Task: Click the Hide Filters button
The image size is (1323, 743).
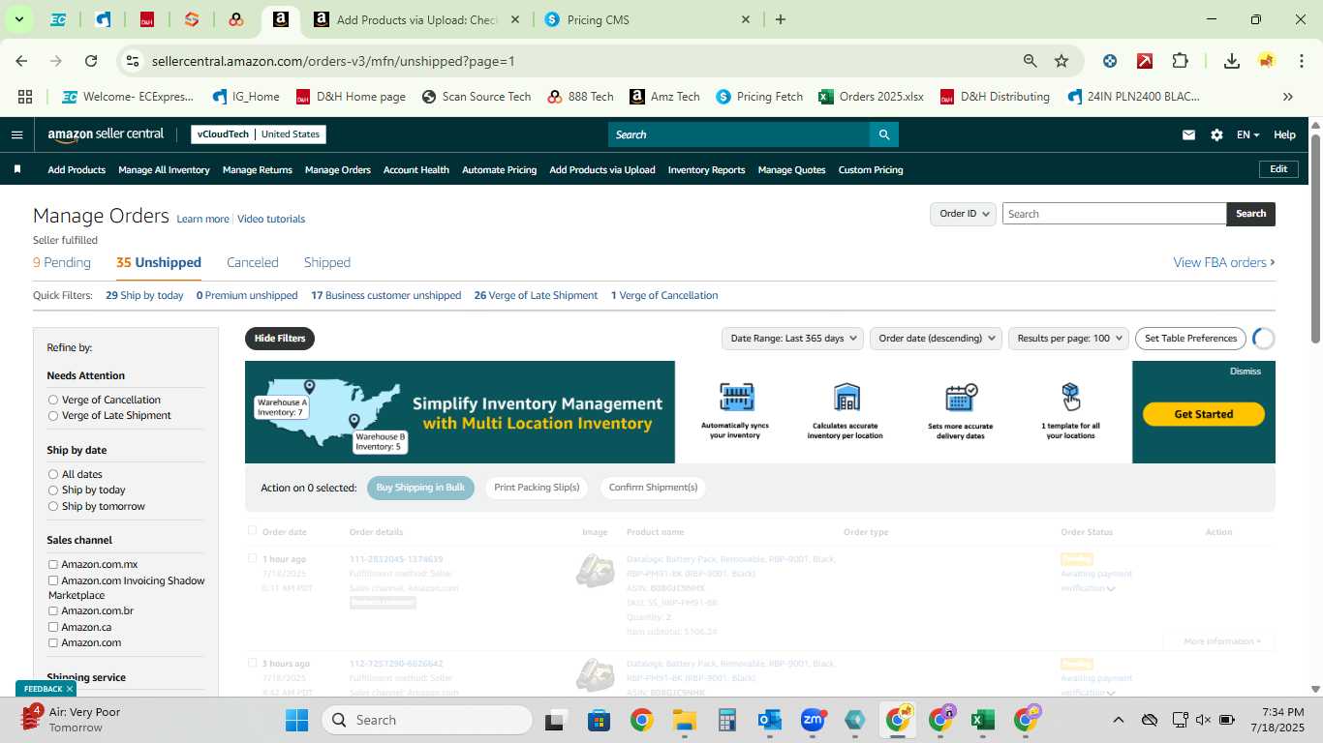Action: coord(280,338)
